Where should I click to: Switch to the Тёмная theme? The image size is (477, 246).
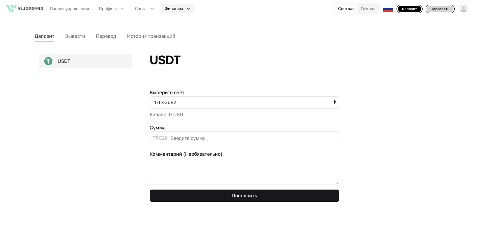click(368, 9)
